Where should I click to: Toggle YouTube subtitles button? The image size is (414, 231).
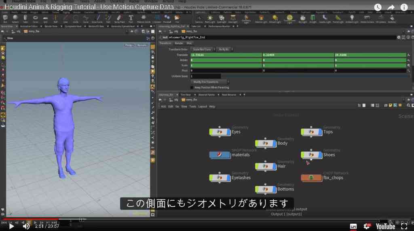353,226
